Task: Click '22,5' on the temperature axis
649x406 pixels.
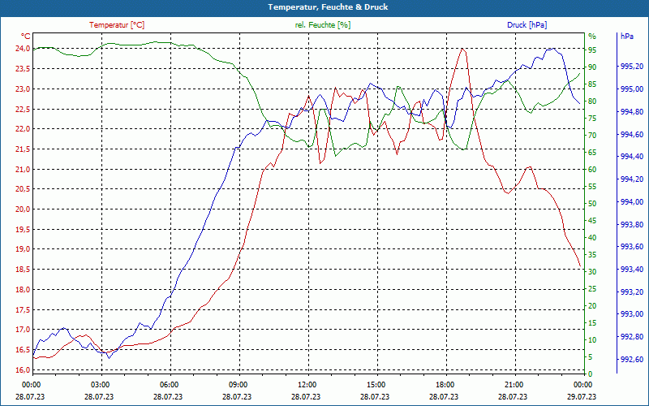Action: (23, 109)
